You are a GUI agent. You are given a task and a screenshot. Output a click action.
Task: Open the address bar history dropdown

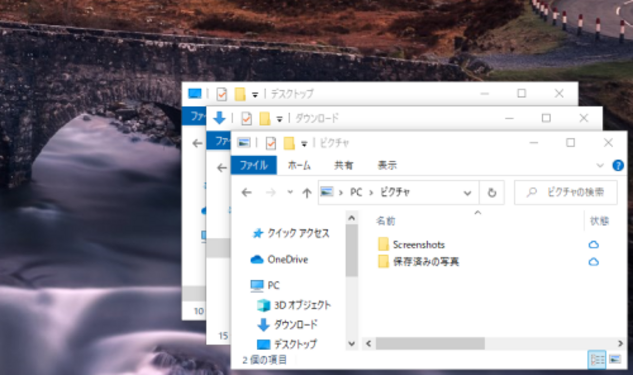tap(467, 193)
